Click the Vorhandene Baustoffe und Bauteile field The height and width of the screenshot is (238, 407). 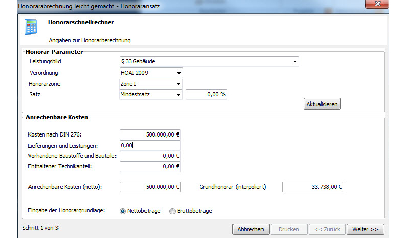click(x=150, y=156)
